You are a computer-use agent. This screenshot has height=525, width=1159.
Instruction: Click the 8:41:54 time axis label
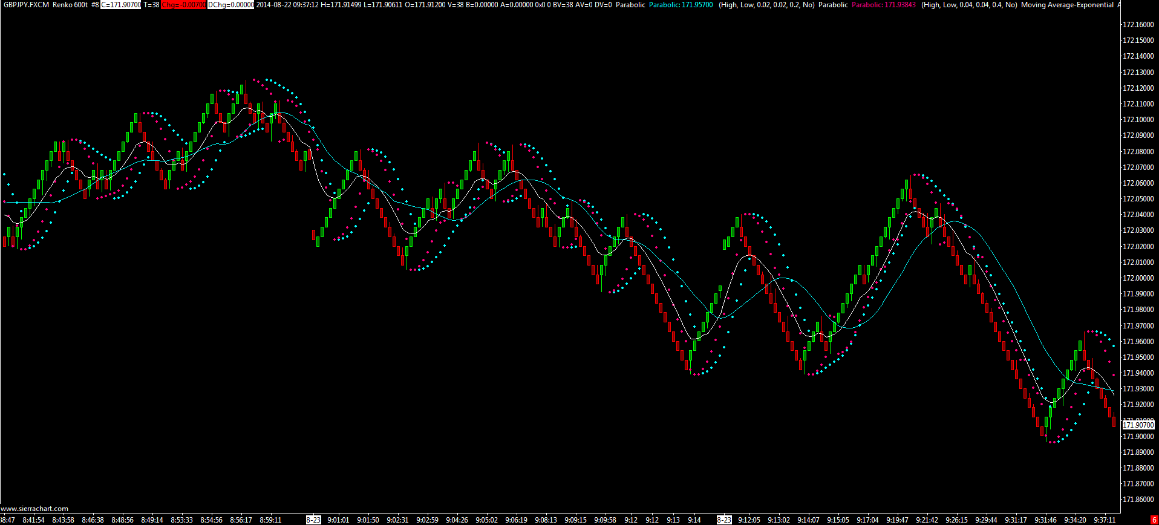34,520
